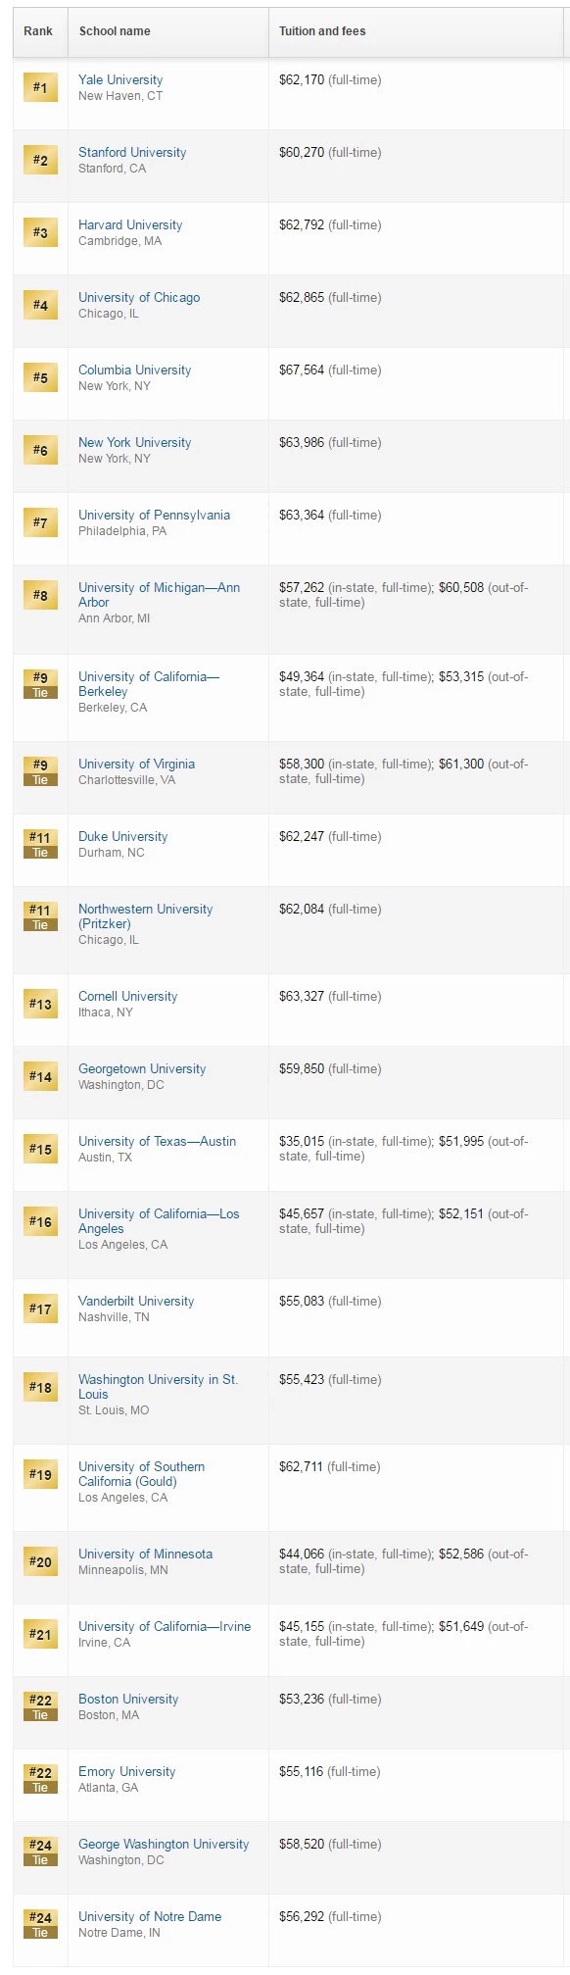The image size is (570, 1975).
Task: Click the #1 gold rank badge
Action: [x=40, y=87]
